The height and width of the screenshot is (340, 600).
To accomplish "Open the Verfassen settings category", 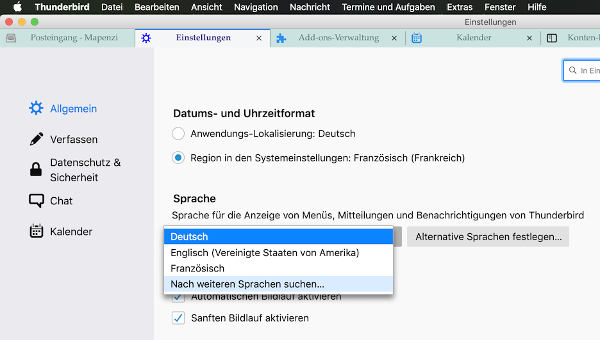I will point(74,140).
